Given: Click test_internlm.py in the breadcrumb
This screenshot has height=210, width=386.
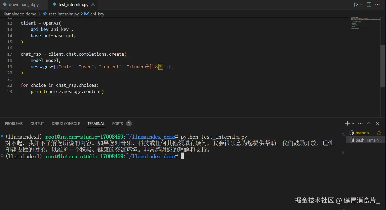Looking at the screenshot, I should point(64,14).
